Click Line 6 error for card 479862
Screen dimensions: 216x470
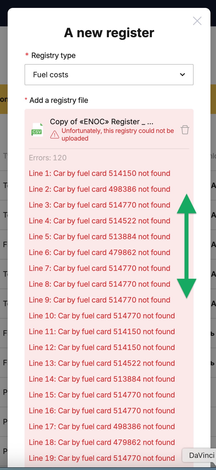(x=100, y=252)
